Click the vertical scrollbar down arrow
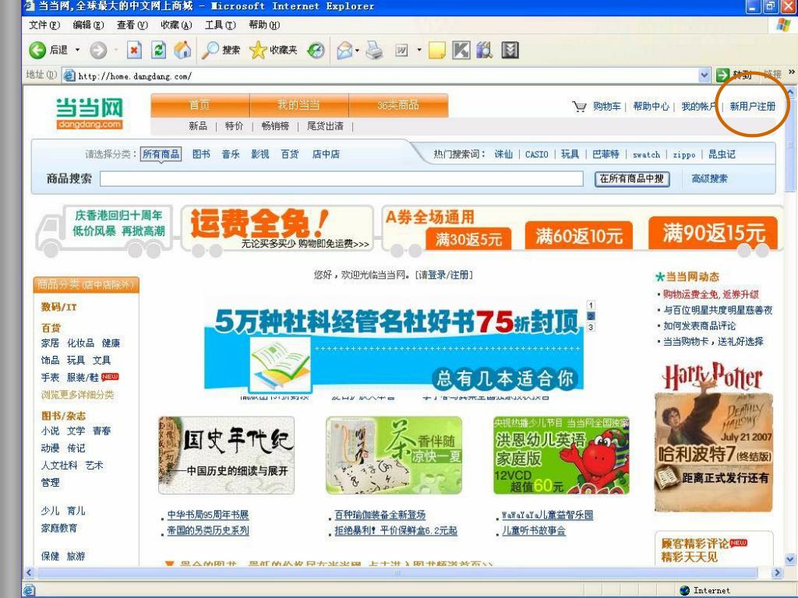Viewport: 798px width, 598px height. [x=791, y=559]
